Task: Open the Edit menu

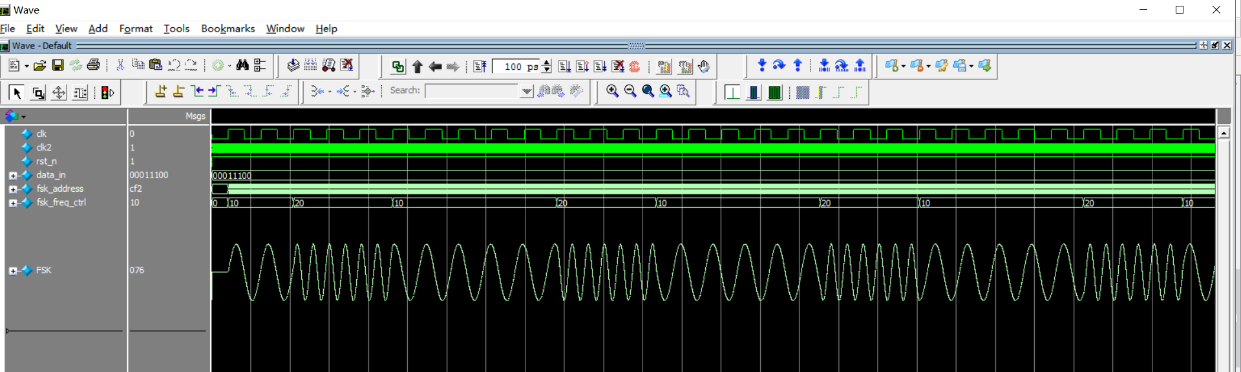Action: (x=35, y=28)
